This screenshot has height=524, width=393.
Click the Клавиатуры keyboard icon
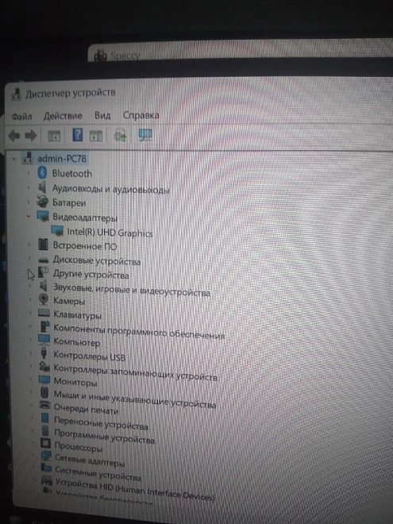[x=44, y=313]
